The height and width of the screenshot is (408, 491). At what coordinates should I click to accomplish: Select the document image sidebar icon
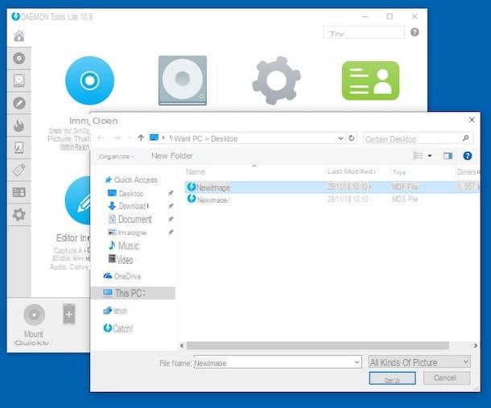[19, 147]
